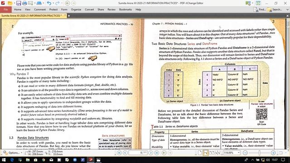The height and width of the screenshot is (163, 290).
Task: Click the 15:37 clock in system tray
Action: tap(275, 160)
